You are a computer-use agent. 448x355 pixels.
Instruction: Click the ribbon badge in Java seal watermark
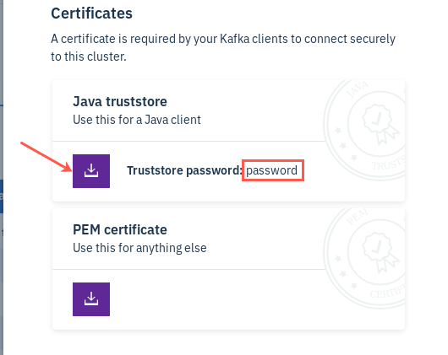coord(380,124)
